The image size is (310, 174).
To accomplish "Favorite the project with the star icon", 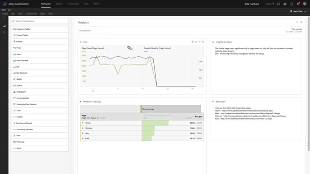I will [9, 10].
